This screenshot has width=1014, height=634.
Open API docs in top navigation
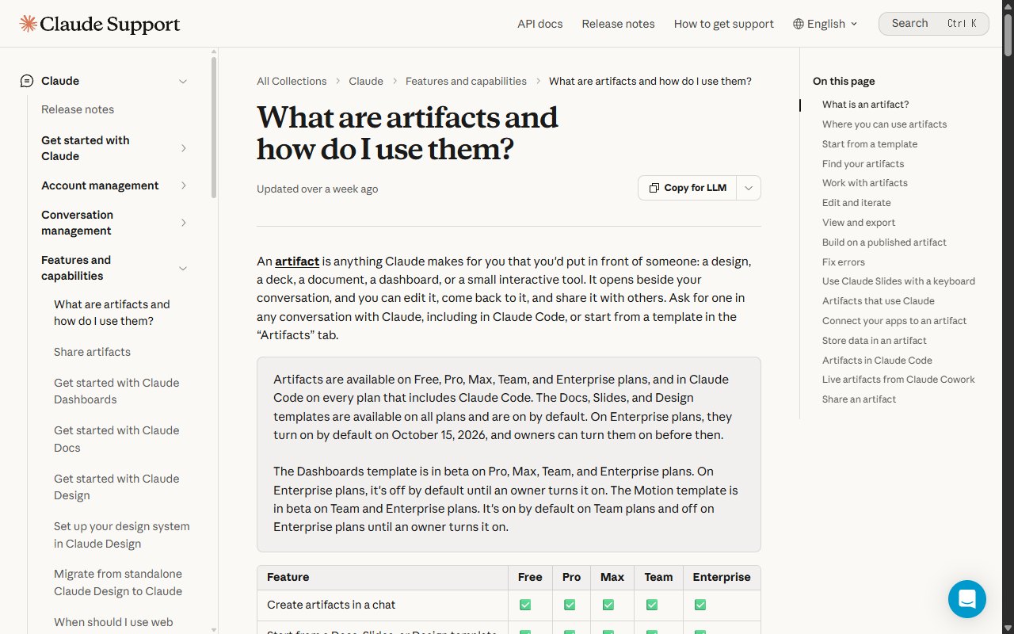[x=540, y=24]
